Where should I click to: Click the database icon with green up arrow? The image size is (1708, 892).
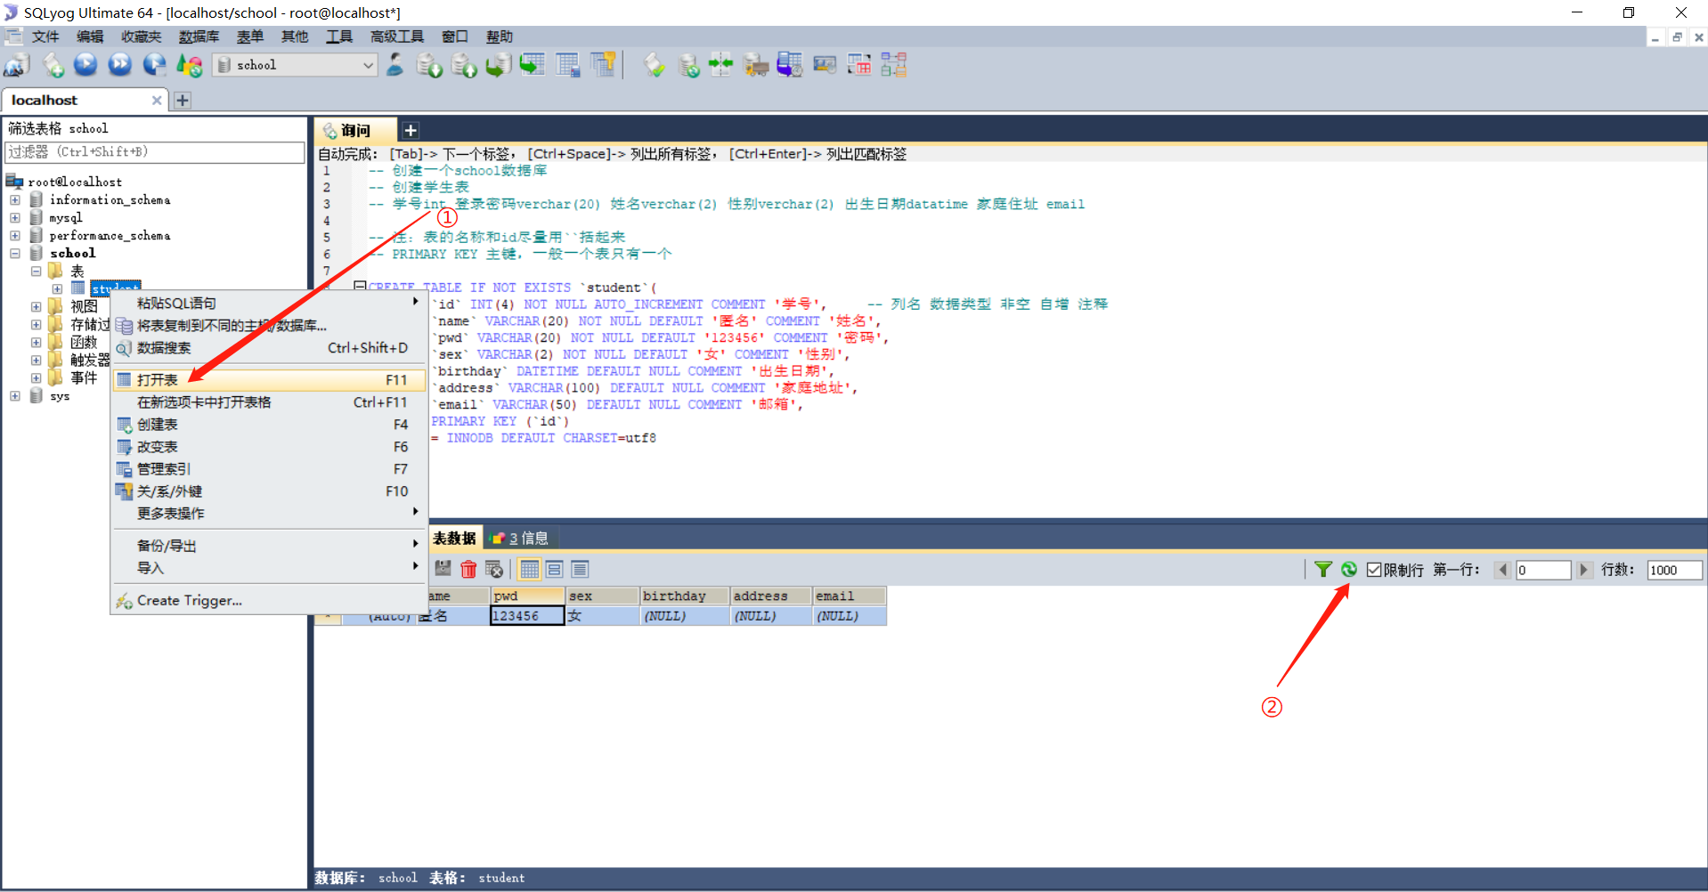click(x=464, y=65)
